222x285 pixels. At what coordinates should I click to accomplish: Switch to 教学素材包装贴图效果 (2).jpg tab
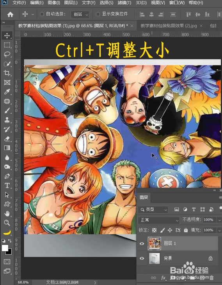[x=169, y=26]
